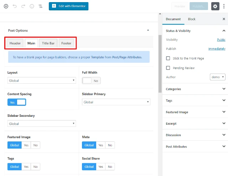Open the more options vertical dots menu
The height and width of the screenshot is (176, 228).
(224, 6)
